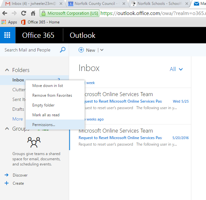Click the search magnifier icon
Viewport: 206px width, 200px height.
[63, 50]
